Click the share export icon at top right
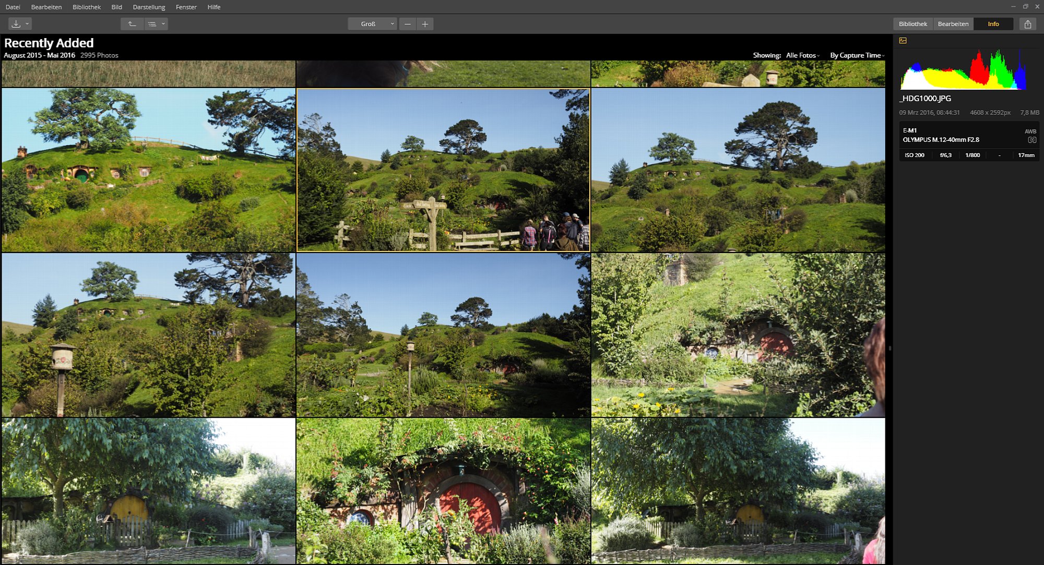This screenshot has width=1044, height=565. click(1027, 24)
